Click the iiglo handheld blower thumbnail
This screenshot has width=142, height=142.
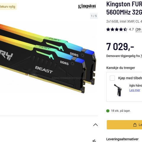coord(118,90)
